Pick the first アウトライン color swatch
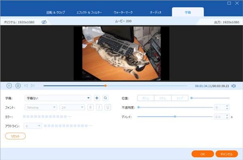The height and width of the screenshot is (160, 243). (x=45, y=126)
